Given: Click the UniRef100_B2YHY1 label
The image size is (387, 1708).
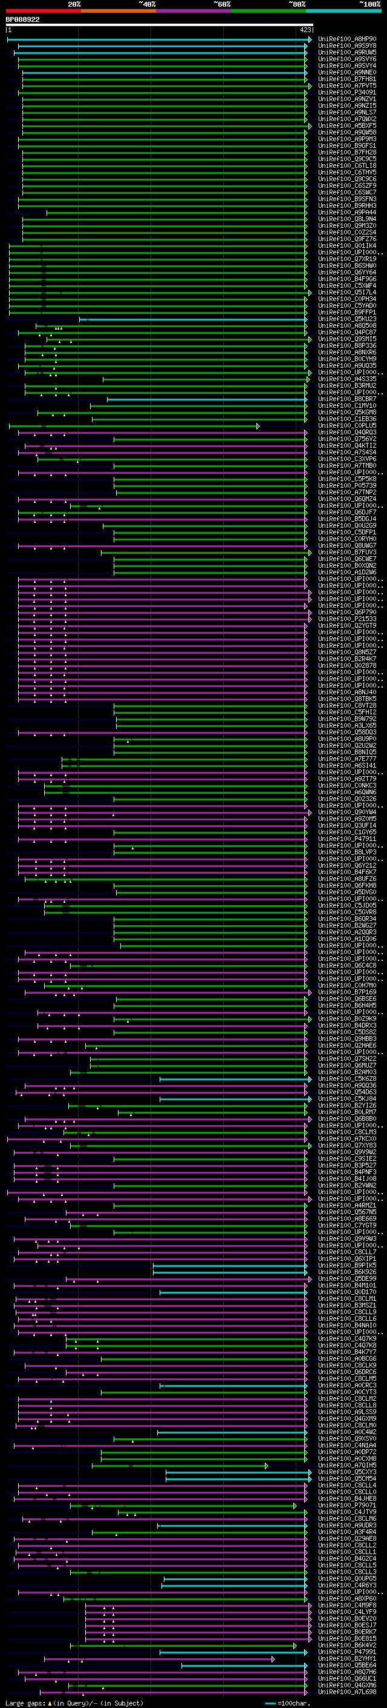Looking at the screenshot, I should pos(346,1658).
